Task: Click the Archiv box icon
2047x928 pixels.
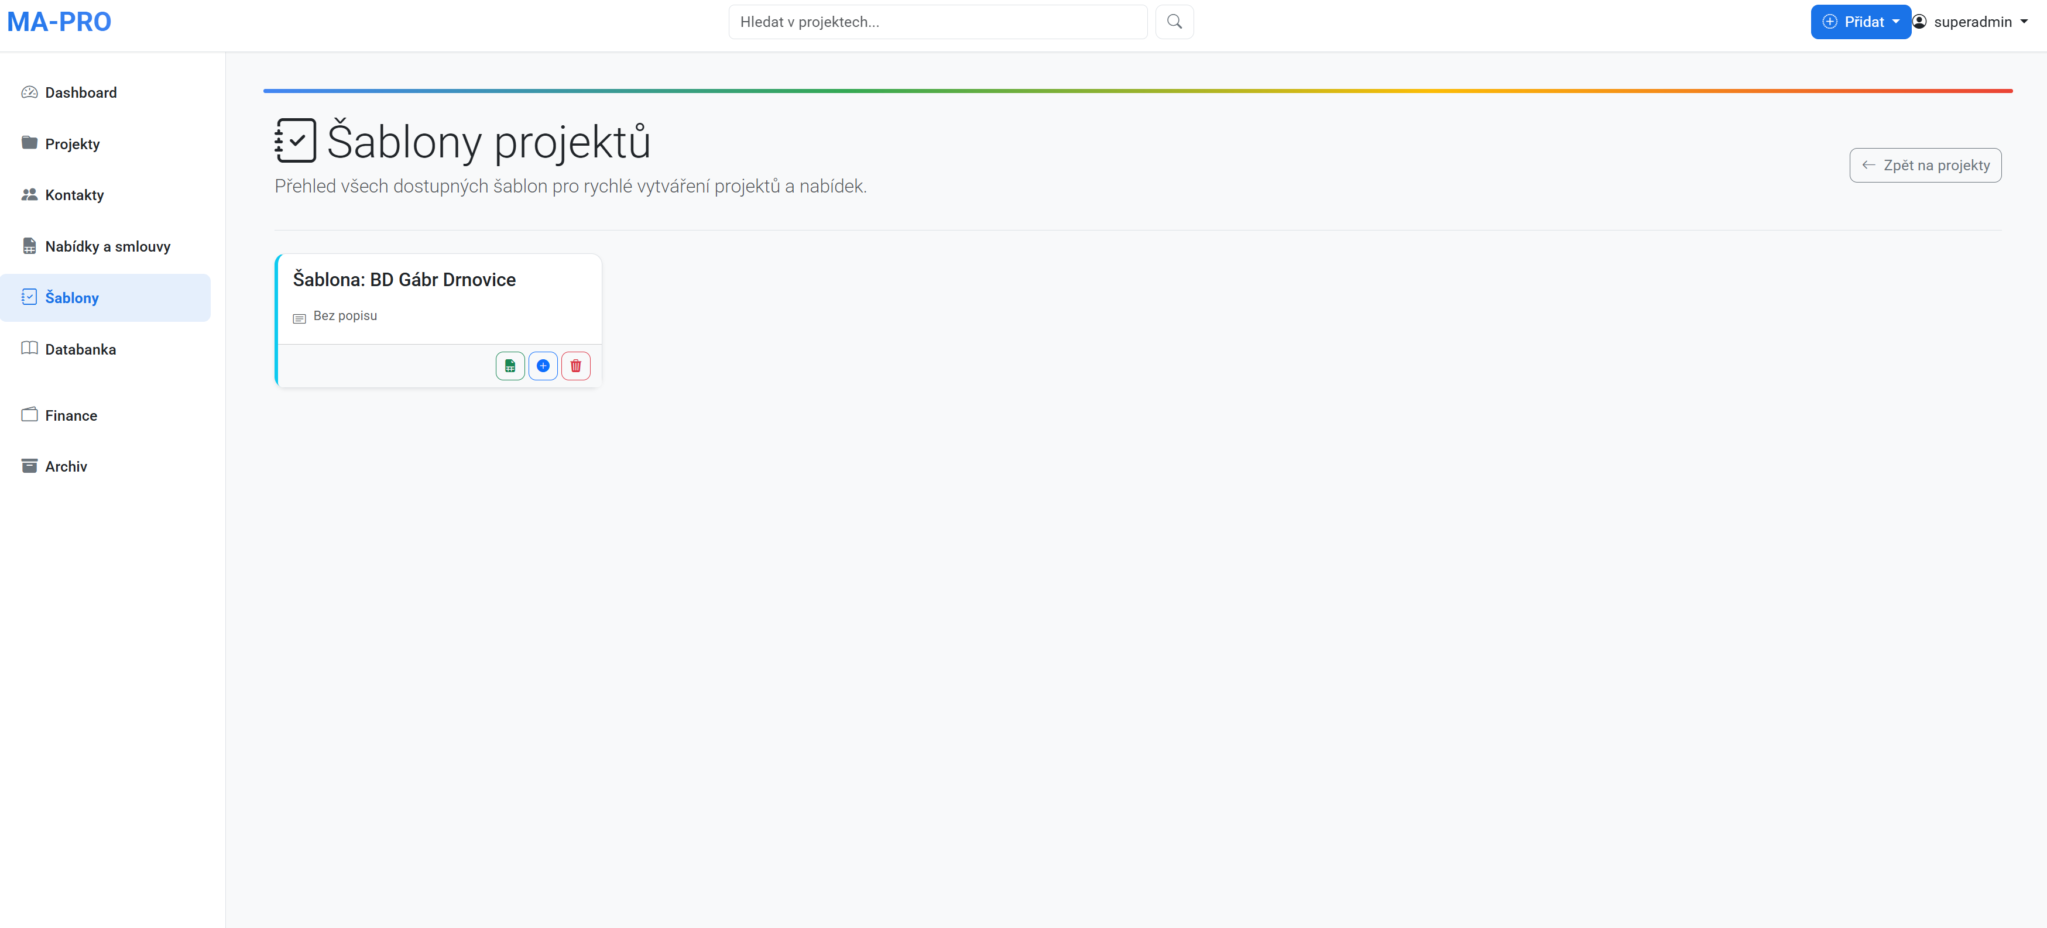Action: (29, 466)
